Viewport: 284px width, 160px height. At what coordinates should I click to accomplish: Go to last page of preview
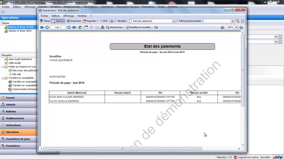pyautogui.click(x=74, y=27)
